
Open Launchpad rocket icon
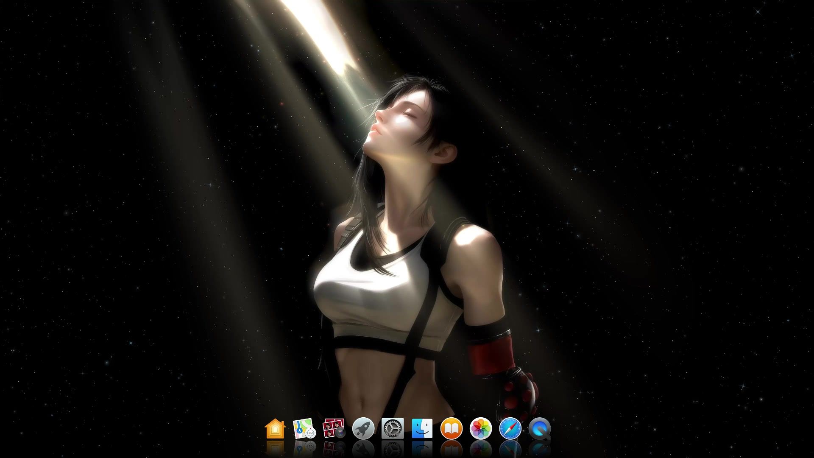(363, 429)
